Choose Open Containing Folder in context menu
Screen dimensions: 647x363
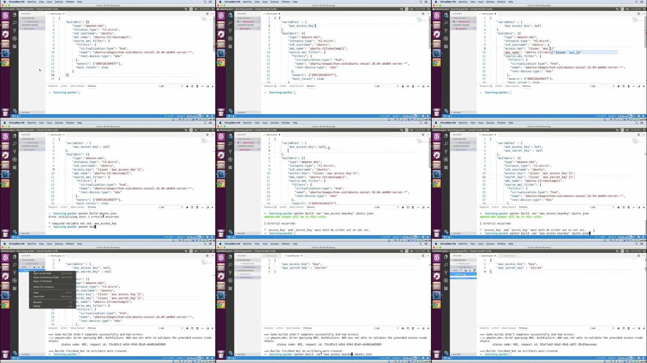point(52,277)
